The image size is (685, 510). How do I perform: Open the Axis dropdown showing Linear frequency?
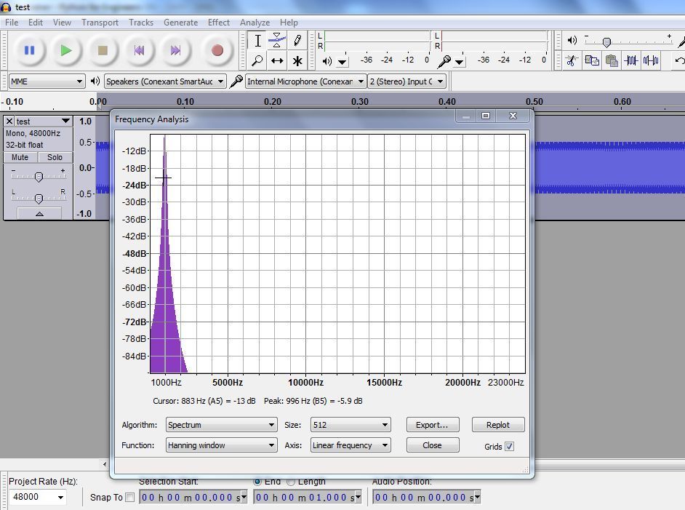(350, 445)
